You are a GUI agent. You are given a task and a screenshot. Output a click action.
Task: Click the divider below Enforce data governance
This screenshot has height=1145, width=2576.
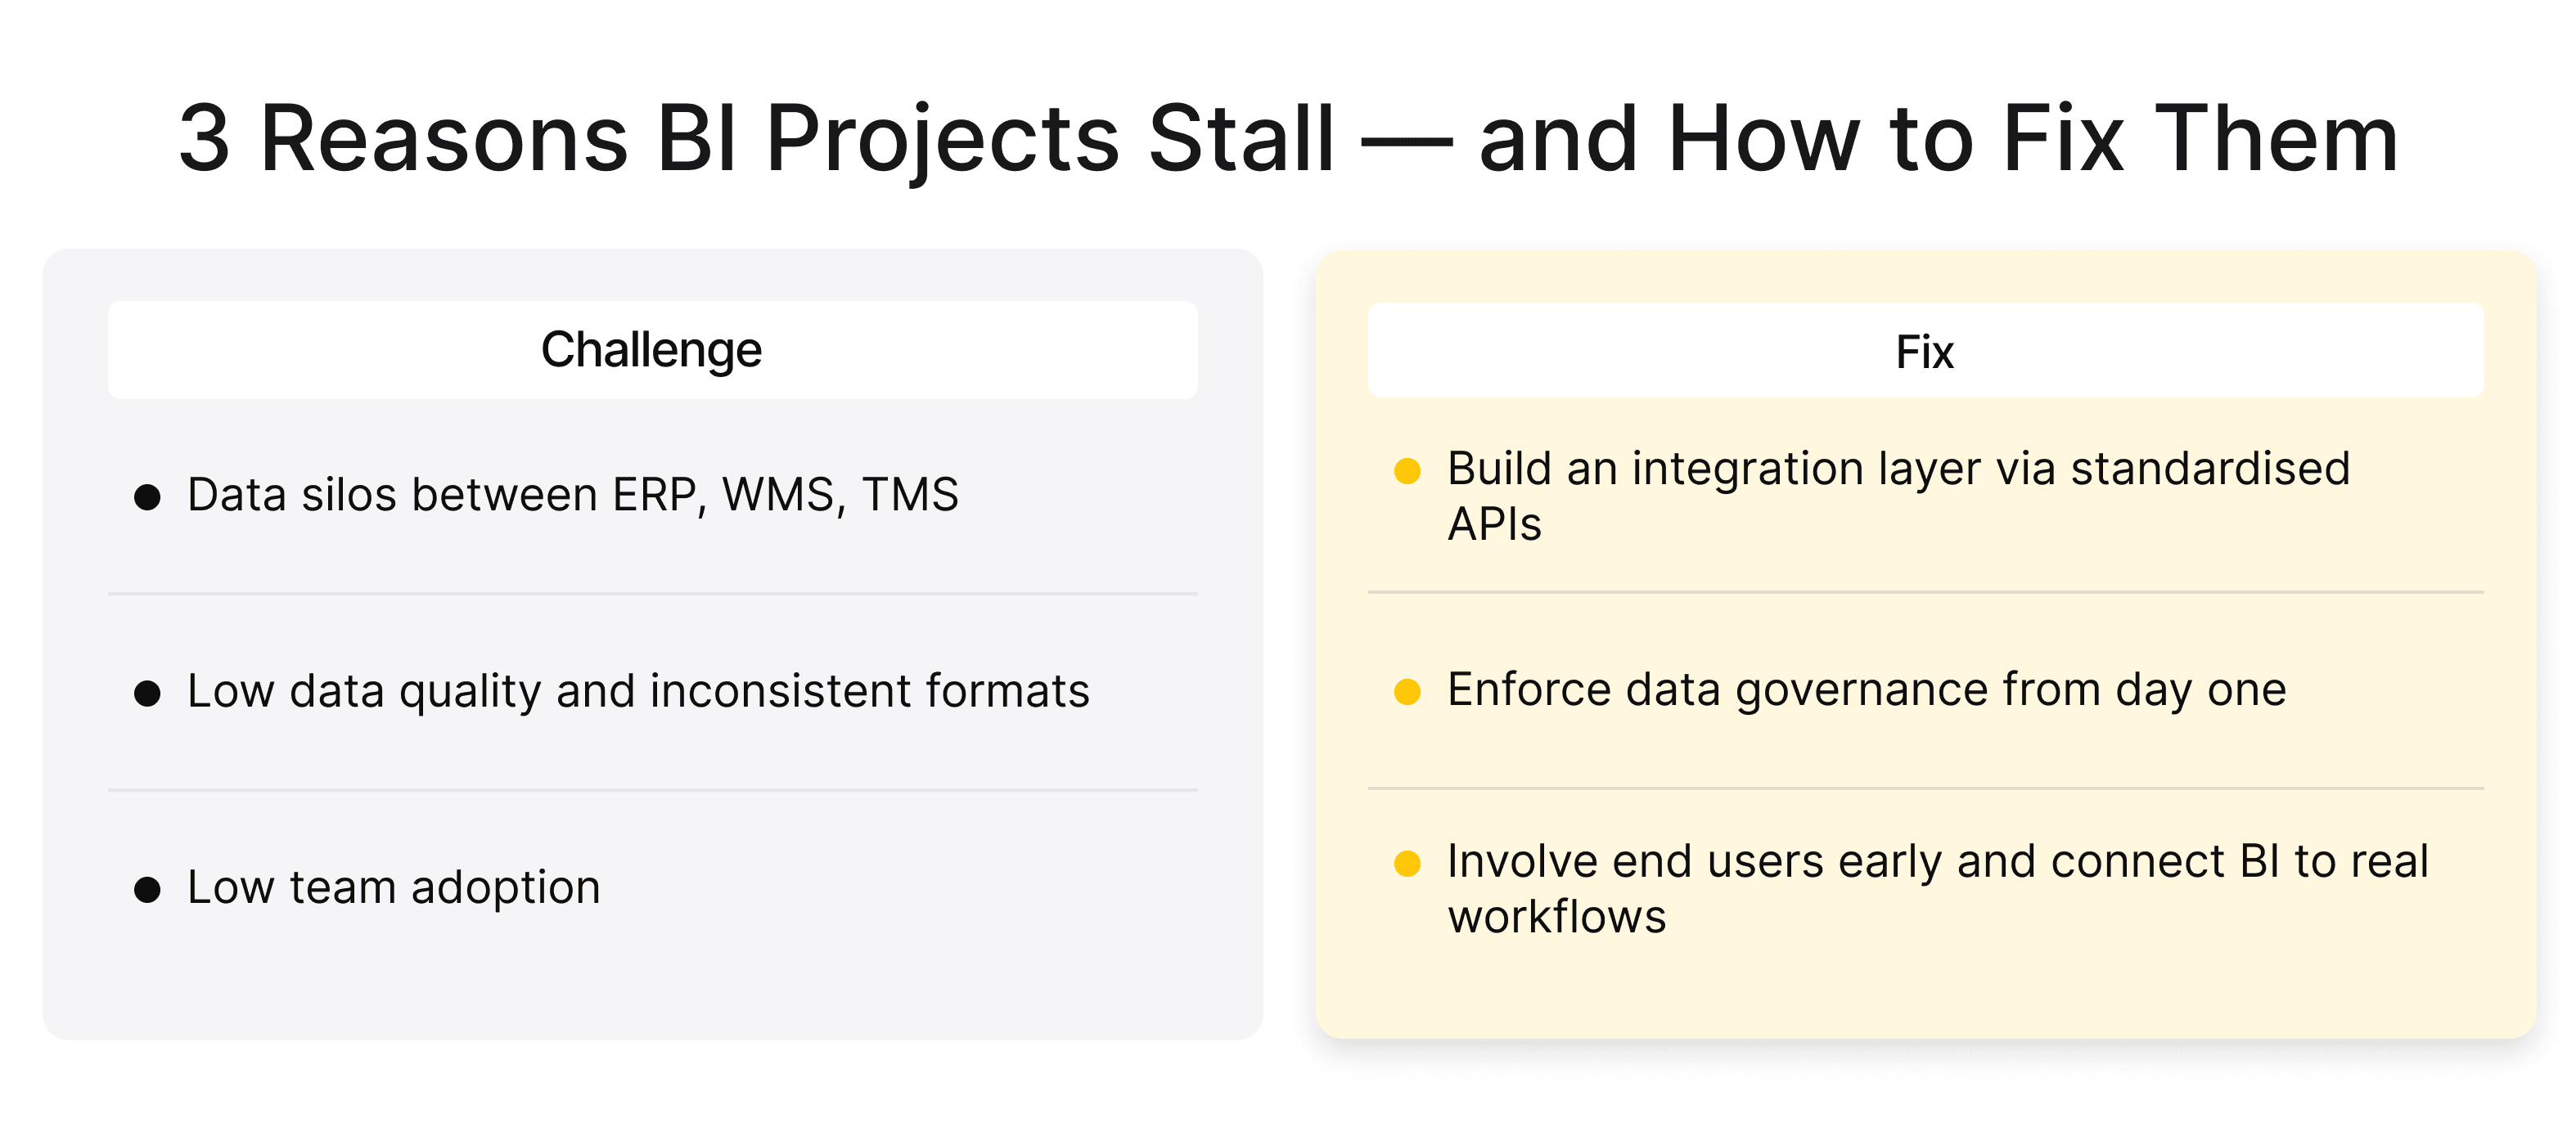tap(1926, 788)
